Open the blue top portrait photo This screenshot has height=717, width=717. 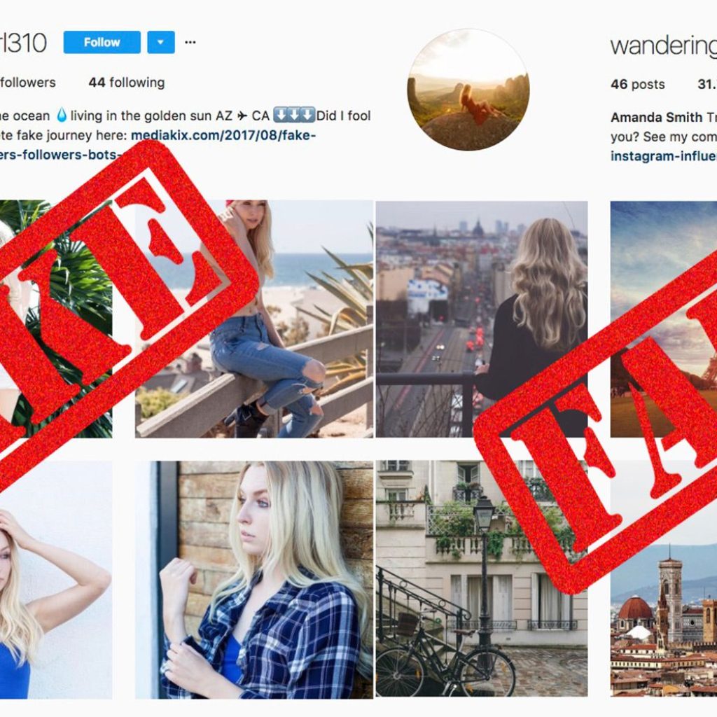[x=56, y=579]
